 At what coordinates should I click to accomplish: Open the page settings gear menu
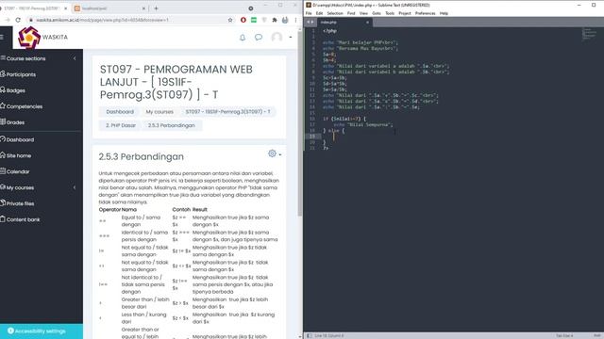275,153
